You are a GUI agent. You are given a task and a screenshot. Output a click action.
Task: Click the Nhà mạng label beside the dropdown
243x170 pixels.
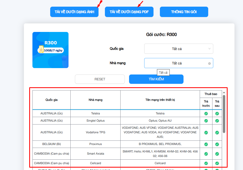(x=118, y=63)
